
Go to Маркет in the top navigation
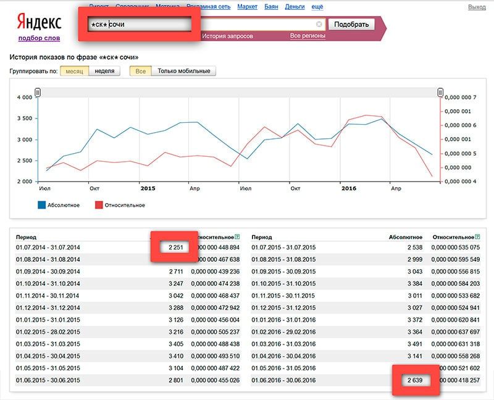click(x=248, y=7)
